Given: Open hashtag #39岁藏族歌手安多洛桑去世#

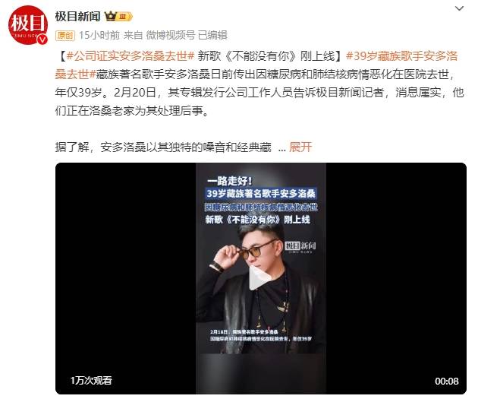Looking at the screenshot, I should pos(256,65).
